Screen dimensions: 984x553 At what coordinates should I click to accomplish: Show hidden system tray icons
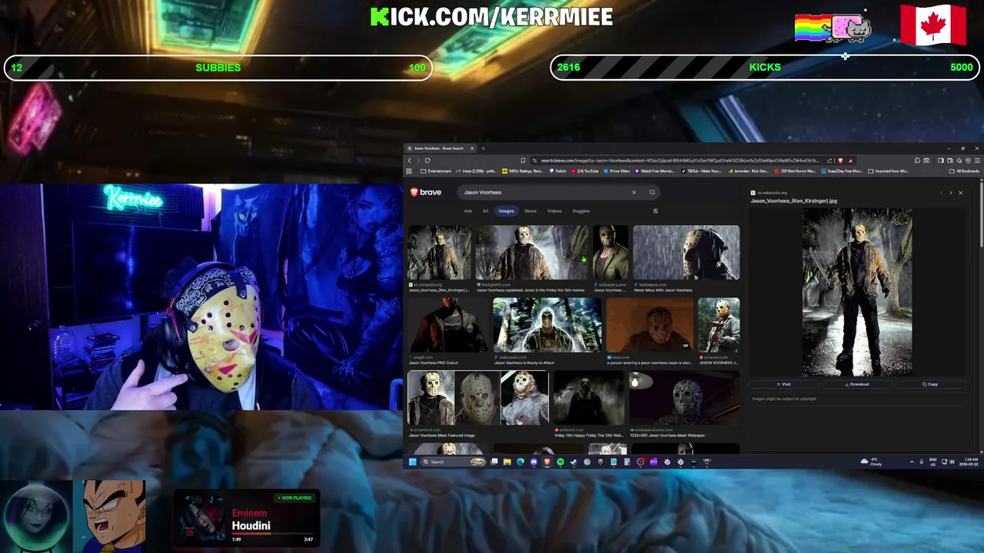912,462
